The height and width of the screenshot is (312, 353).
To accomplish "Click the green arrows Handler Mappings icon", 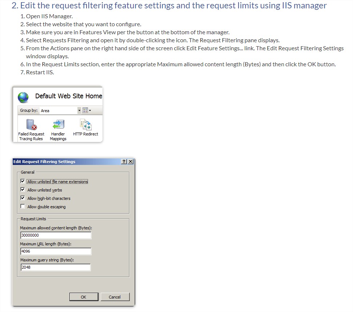I will pos(58,125).
